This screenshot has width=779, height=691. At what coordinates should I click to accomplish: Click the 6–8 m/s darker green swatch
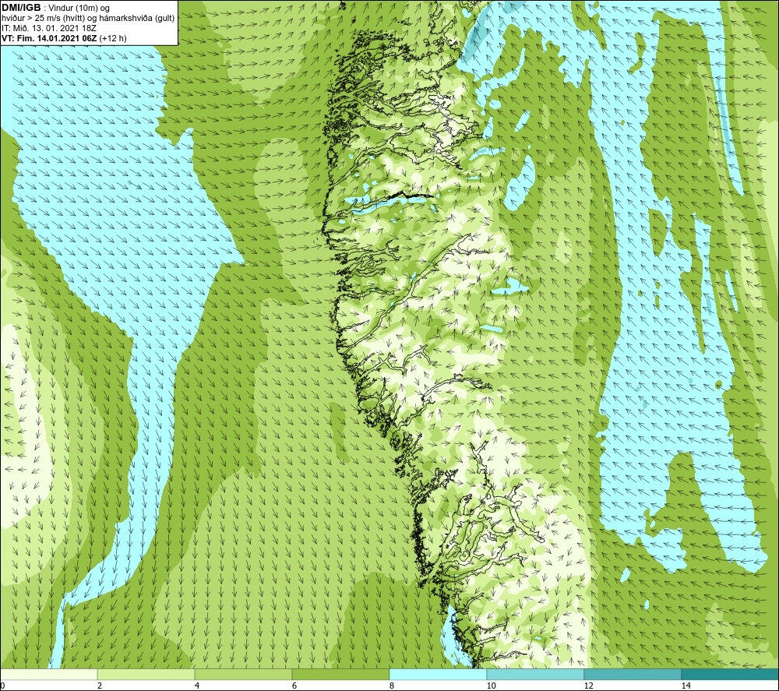341,675
